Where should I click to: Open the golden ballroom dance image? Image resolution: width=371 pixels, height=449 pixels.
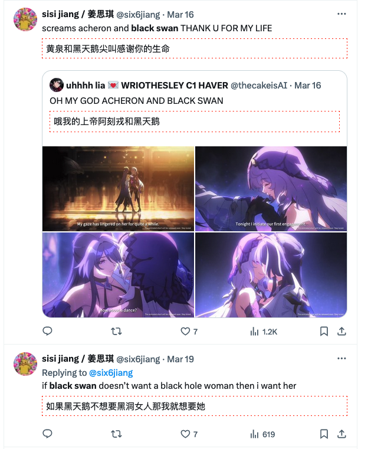118,189
